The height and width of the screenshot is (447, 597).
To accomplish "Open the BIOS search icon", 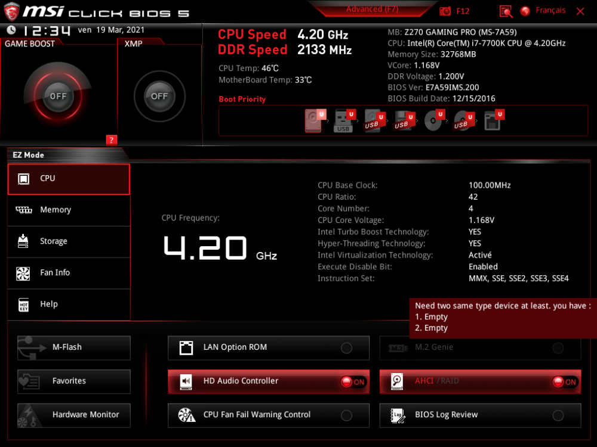I will [506, 11].
